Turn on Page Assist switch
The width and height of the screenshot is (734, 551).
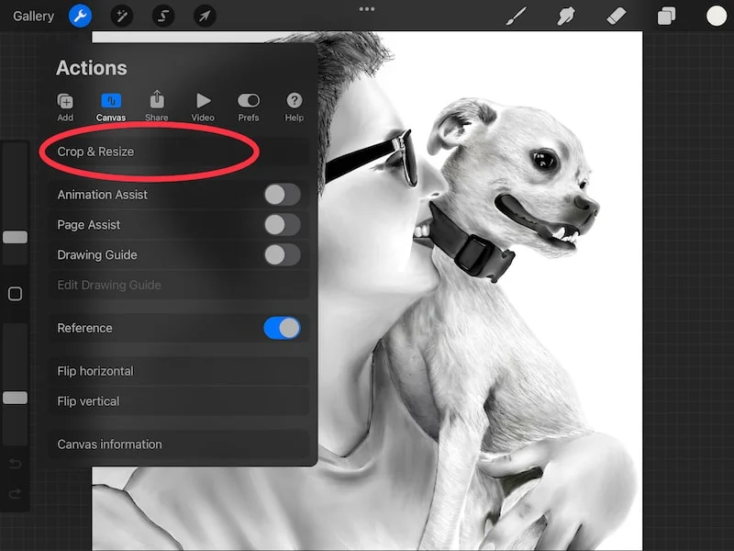283,225
